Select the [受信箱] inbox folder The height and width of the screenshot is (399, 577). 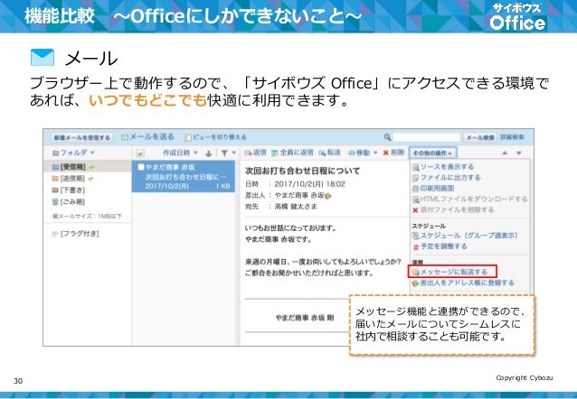(73, 167)
